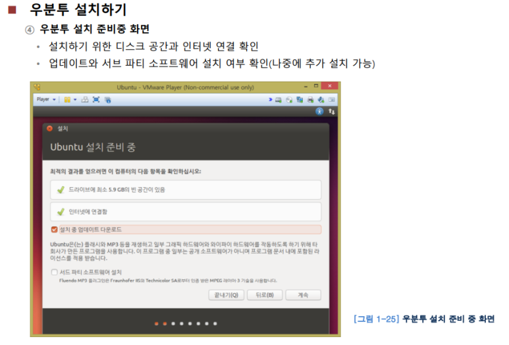Image resolution: width=509 pixels, height=345 pixels.
Task: Click the 뒤로(B) button
Action: click(265, 295)
